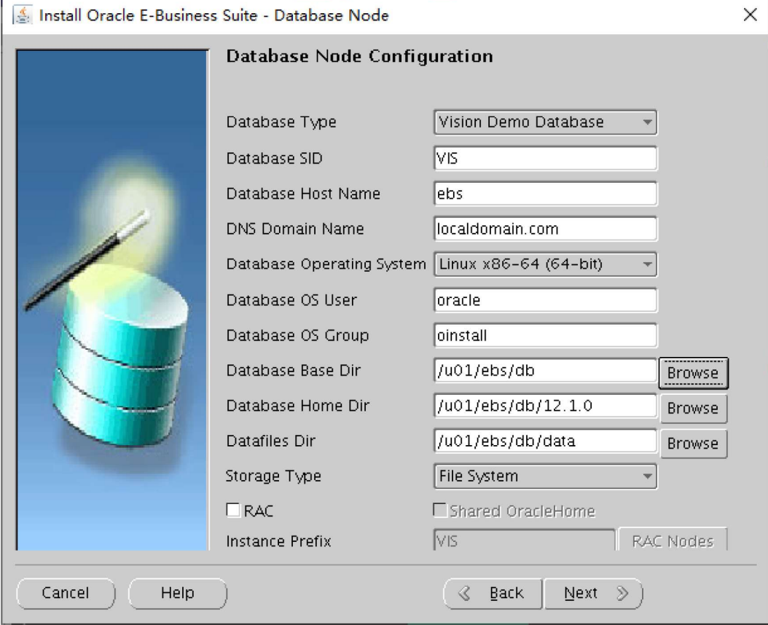This screenshot has height=625, width=768.
Task: Click the Database Type label
Action: pos(281,122)
